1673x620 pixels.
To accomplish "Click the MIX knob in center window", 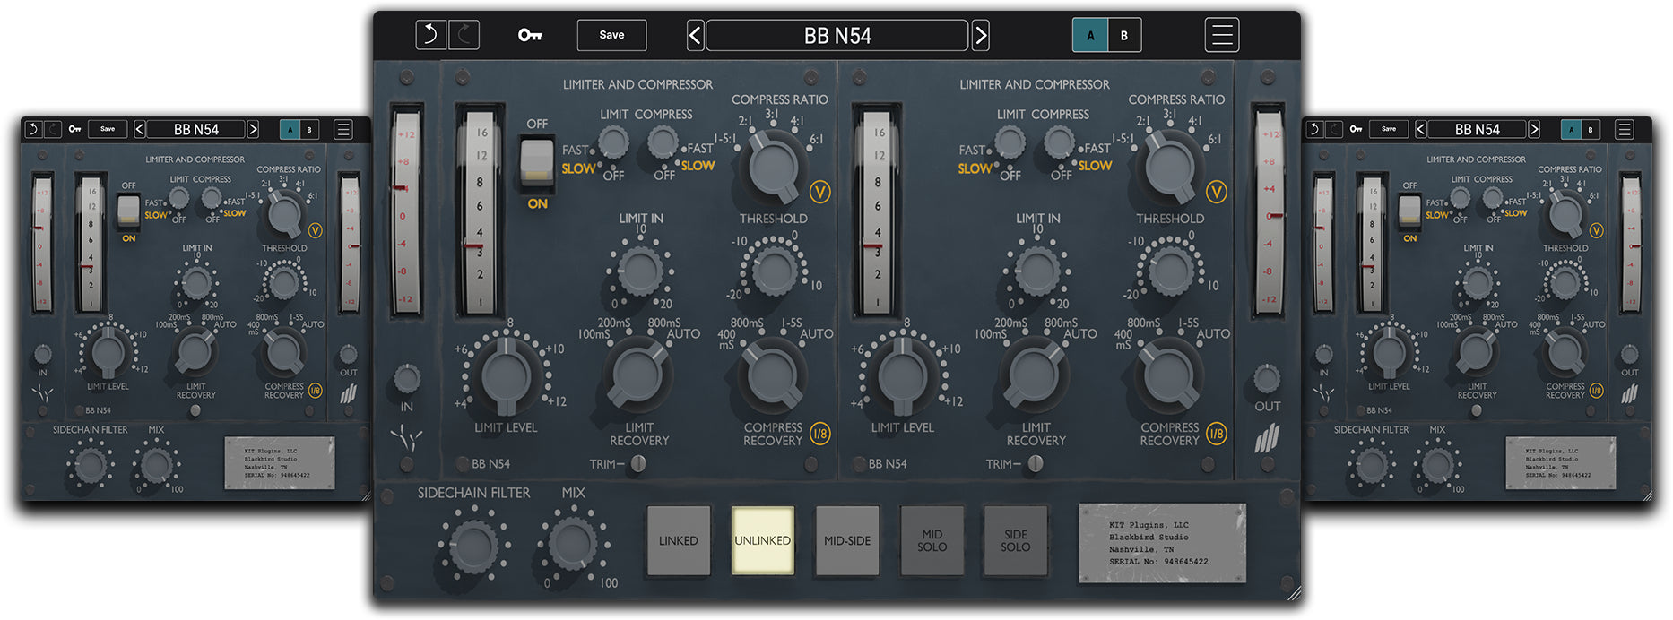I will tap(572, 543).
